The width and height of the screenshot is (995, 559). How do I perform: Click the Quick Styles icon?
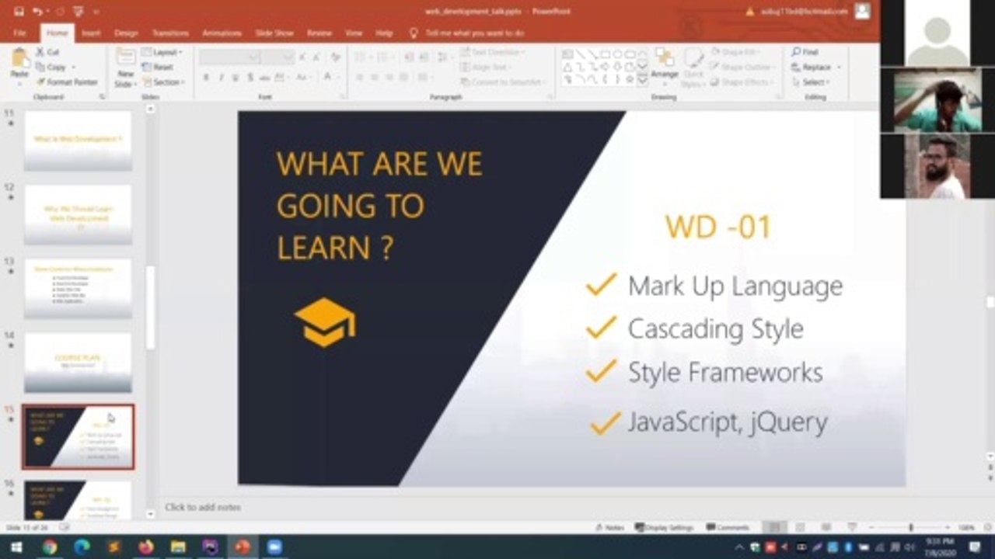693,67
